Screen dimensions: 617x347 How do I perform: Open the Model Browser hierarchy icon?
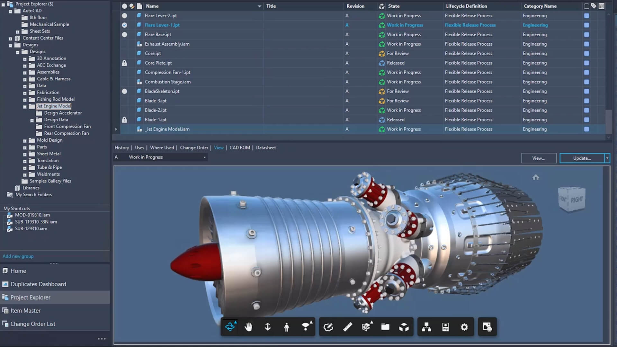tap(426, 327)
